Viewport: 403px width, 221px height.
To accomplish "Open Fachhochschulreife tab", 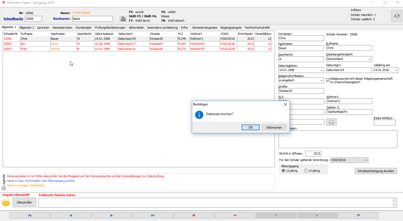I will point(257,28).
